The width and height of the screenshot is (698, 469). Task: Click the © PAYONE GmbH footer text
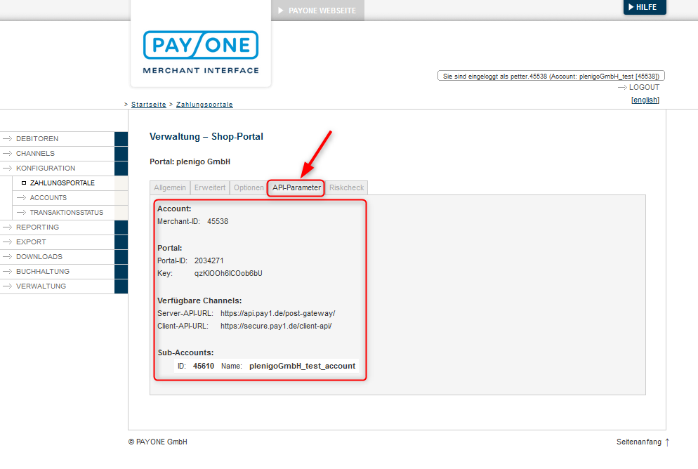[x=157, y=442]
